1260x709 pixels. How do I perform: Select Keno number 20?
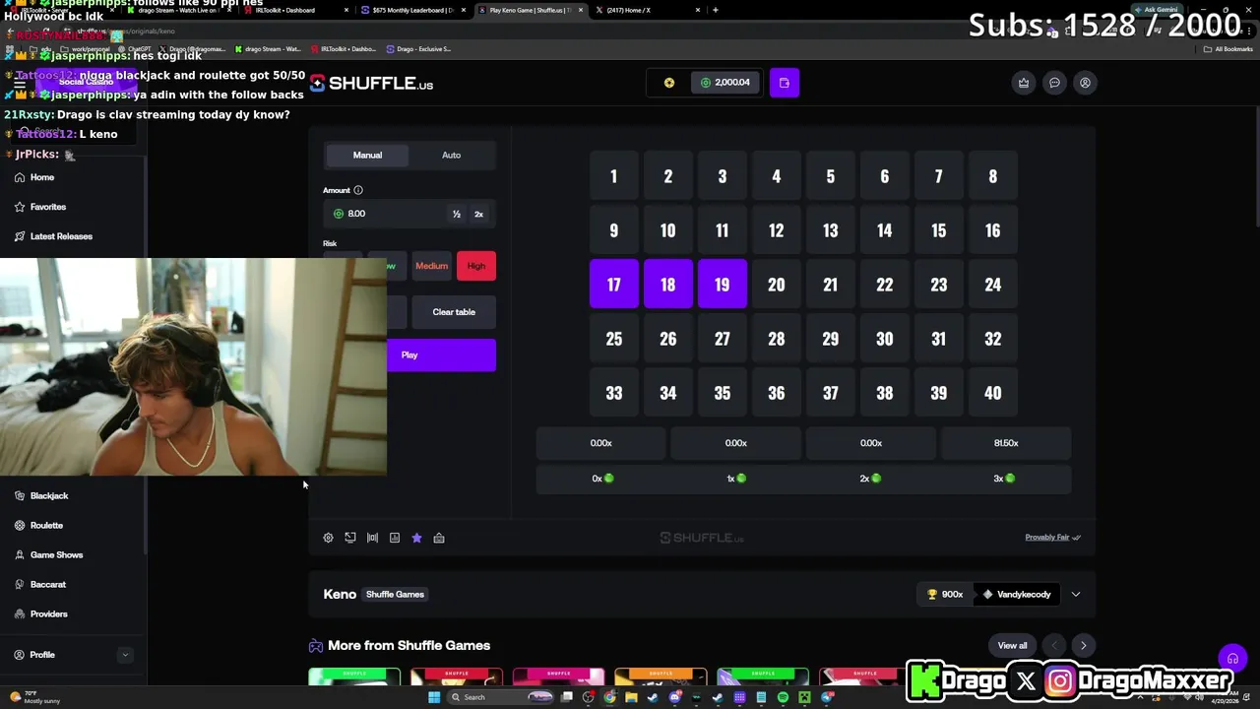(x=777, y=285)
